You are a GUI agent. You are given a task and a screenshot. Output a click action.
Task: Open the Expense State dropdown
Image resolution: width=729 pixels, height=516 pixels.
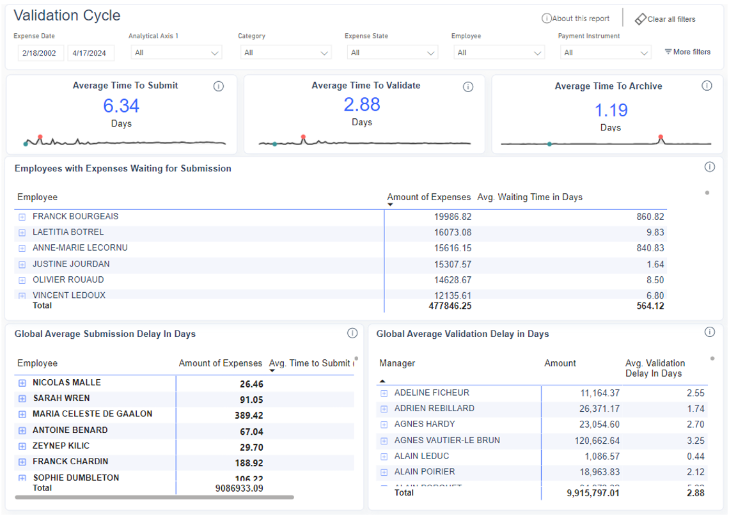pos(393,53)
